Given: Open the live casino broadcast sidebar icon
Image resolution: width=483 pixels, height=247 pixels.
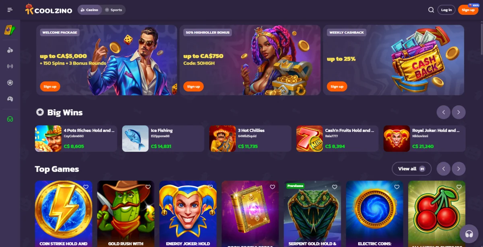Looking at the screenshot, I should point(10,66).
